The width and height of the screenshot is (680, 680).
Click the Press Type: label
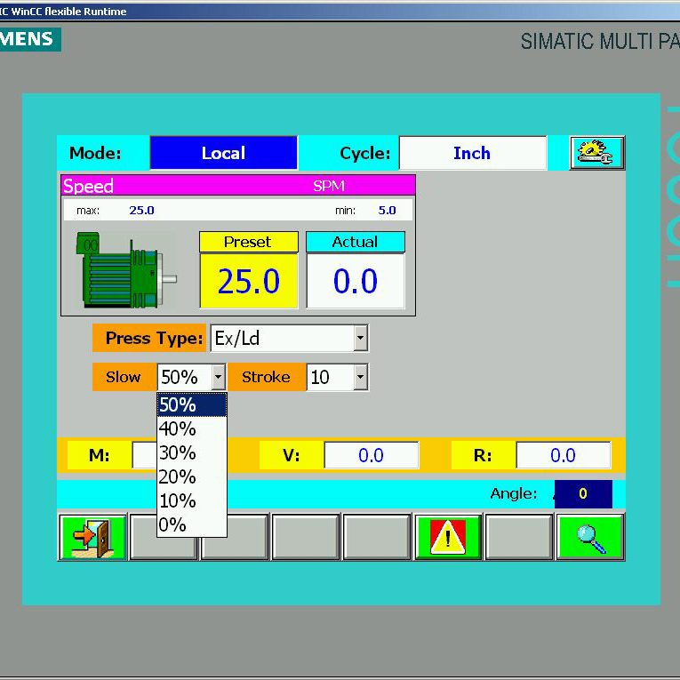point(149,338)
